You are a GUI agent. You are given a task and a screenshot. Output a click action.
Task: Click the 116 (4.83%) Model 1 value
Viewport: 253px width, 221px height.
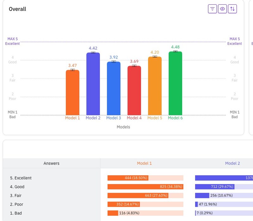[x=129, y=213]
